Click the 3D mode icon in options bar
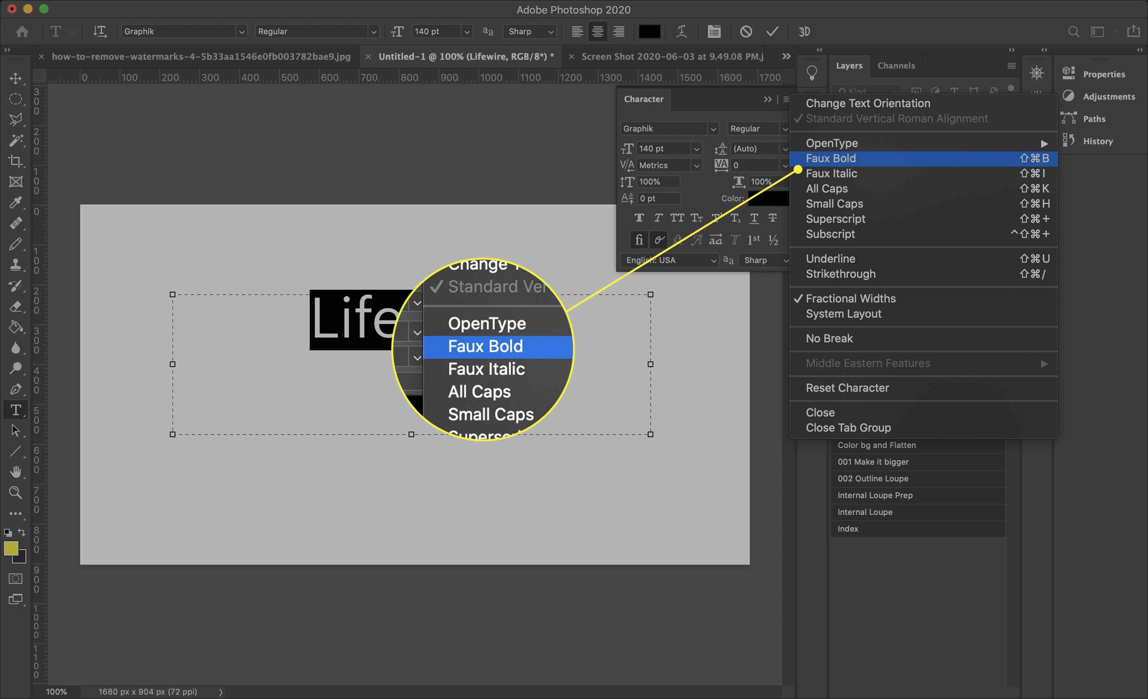This screenshot has height=699, width=1148. [804, 32]
